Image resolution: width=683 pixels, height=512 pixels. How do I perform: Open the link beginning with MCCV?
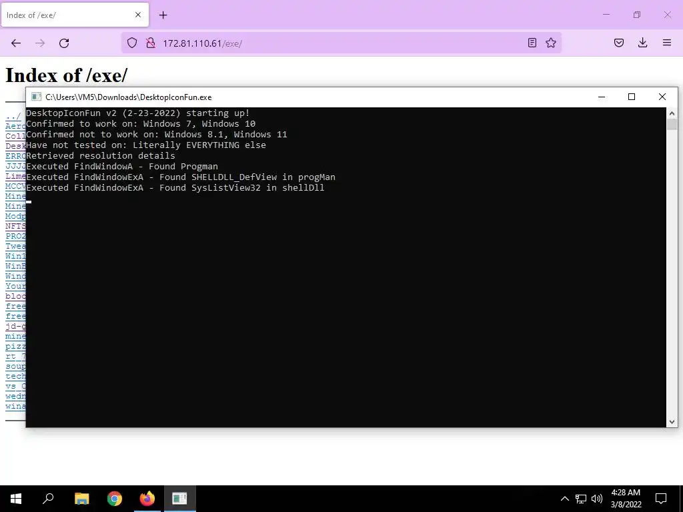[15, 186]
